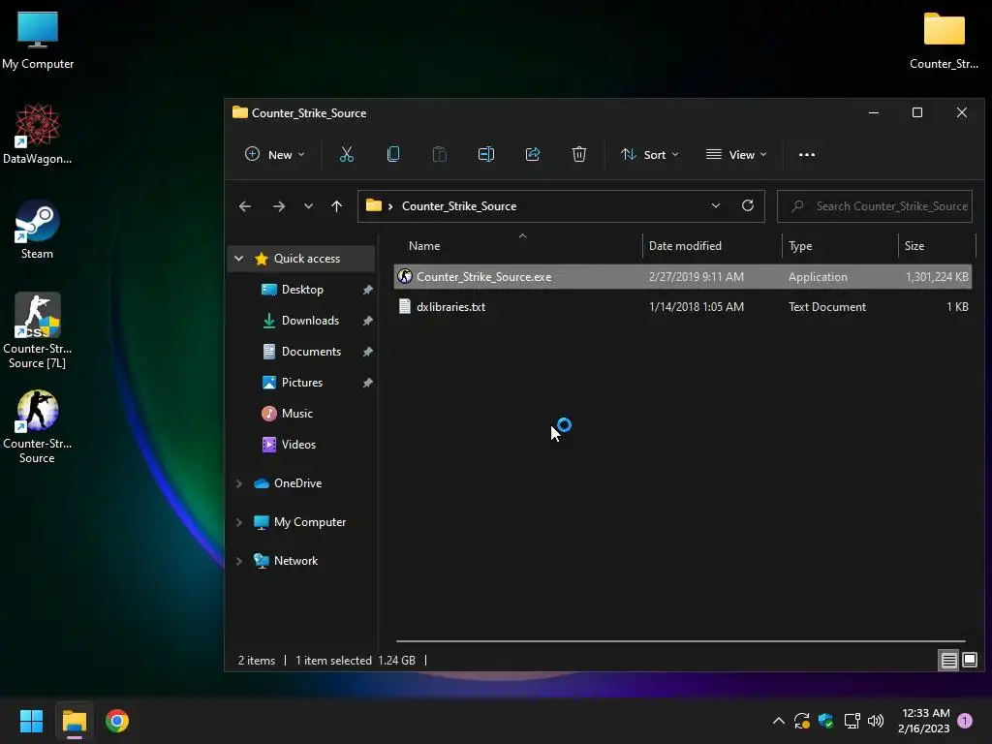Viewport: 992px width, 744px height.
Task: Open Videos in Quick access
Action: [298, 444]
